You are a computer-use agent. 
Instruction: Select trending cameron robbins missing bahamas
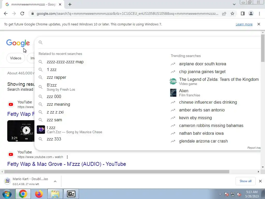211,126
